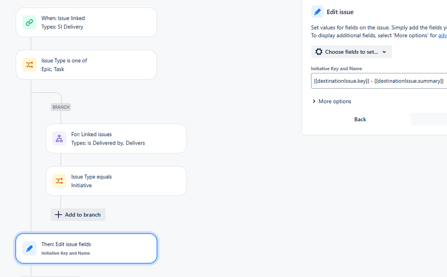Open the Choose fields to set dropdown
This screenshot has width=447, height=277.
(x=351, y=52)
